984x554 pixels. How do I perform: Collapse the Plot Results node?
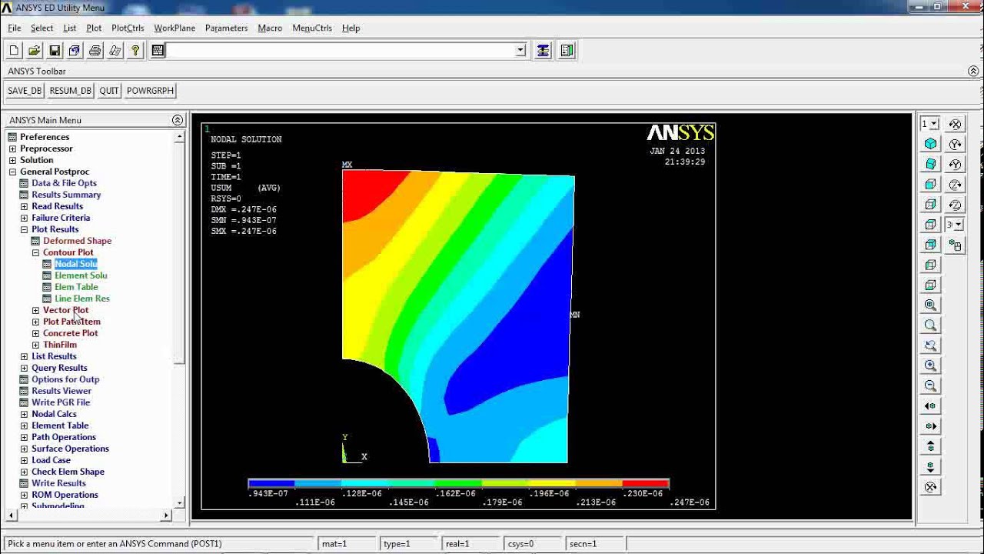24,229
